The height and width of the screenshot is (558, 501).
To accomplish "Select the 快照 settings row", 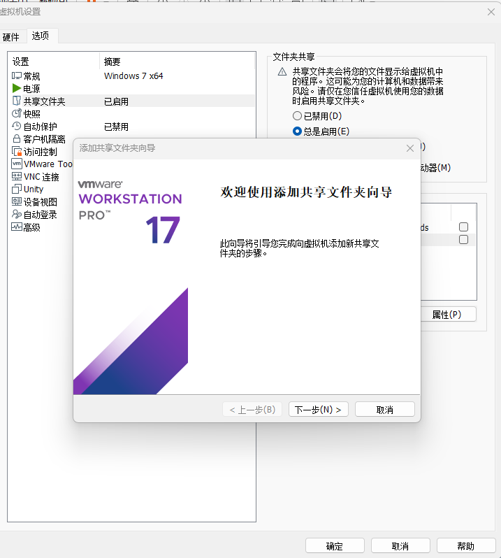I will coord(131,114).
